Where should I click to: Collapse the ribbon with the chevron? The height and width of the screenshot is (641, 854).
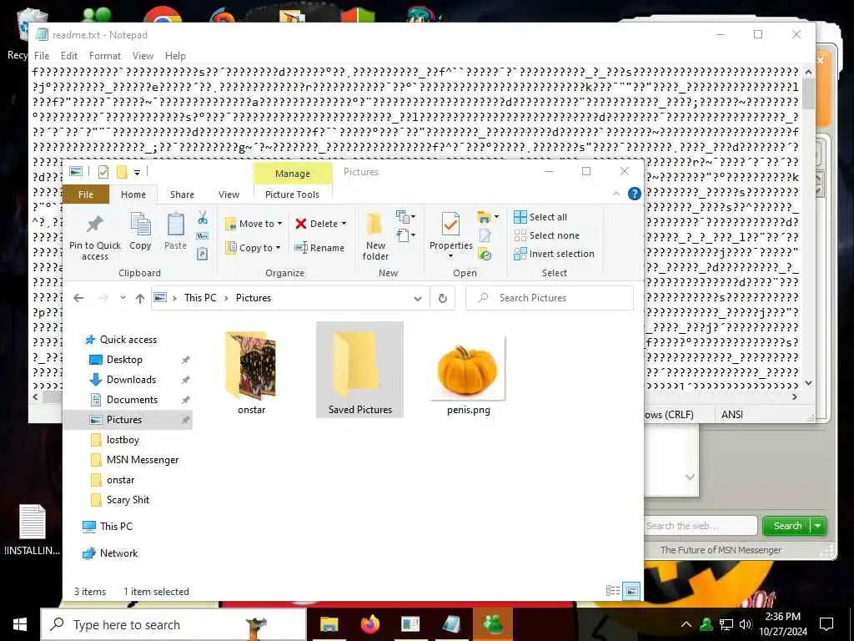click(616, 194)
